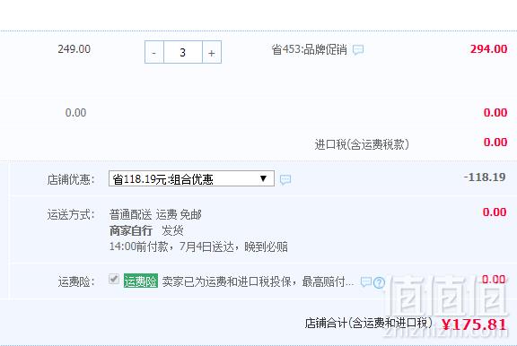
Task: Click the 进口税(含运费税款) label
Action: [x=362, y=144]
